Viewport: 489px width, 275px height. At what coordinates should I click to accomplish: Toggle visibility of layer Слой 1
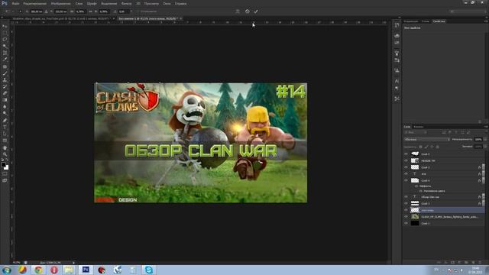[x=406, y=223]
